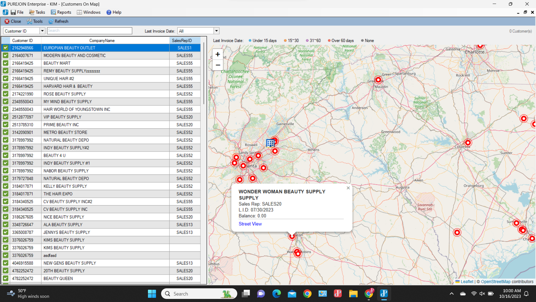Toggle checkbox for VIP BEAUTY SUPPLY
536x302 pixels.
click(x=6, y=117)
